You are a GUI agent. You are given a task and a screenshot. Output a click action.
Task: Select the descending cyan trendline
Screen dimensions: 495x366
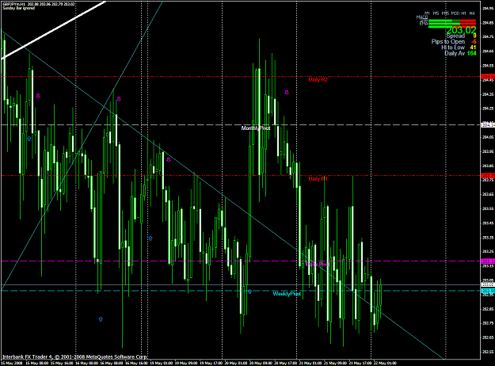[223, 195]
